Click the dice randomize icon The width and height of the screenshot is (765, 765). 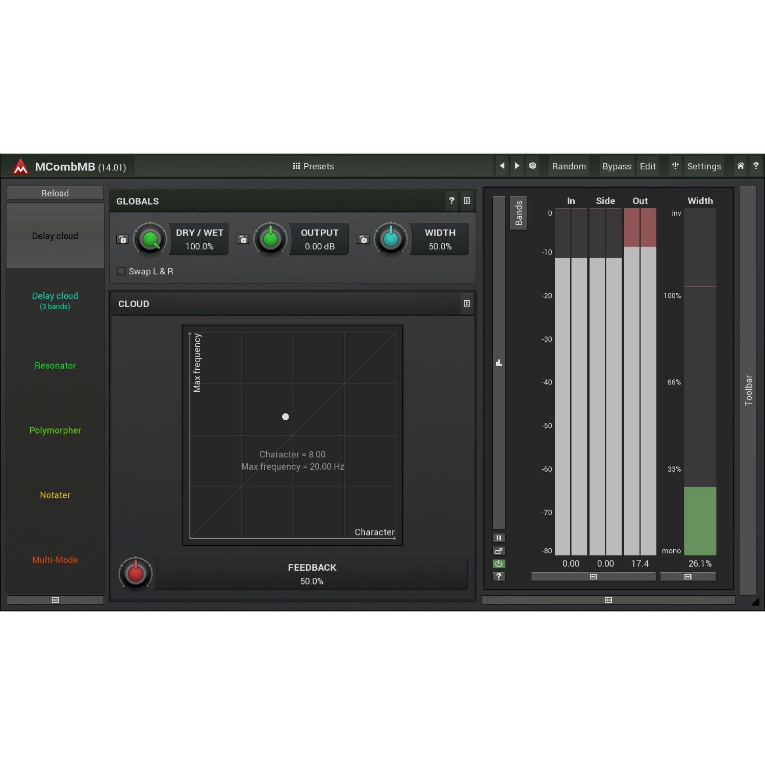point(532,166)
